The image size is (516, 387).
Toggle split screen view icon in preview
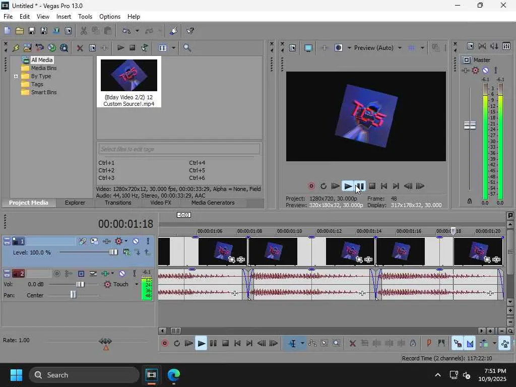tap(338, 48)
